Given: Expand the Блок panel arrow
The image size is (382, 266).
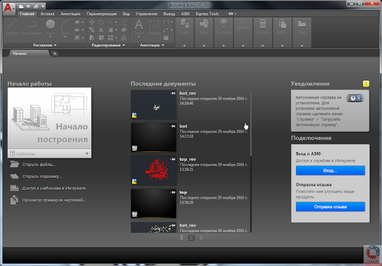Looking at the screenshot, I should [x=204, y=46].
